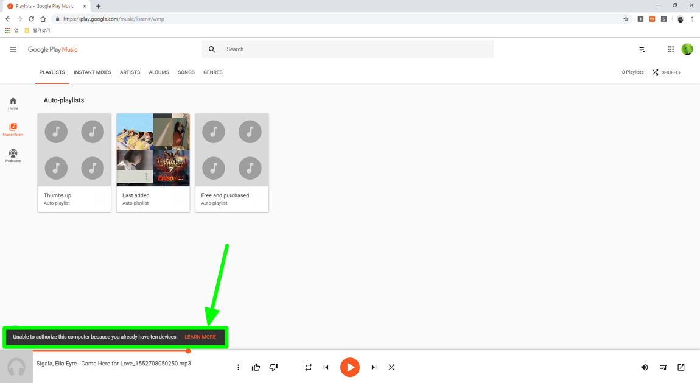The width and height of the screenshot is (700, 383).
Task: Focus the Search input field
Action: pos(348,49)
